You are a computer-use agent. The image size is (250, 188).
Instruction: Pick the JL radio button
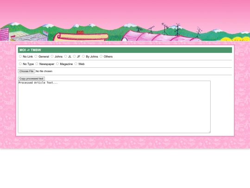tap(66, 56)
